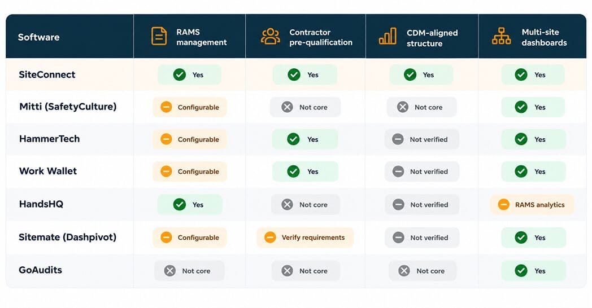Viewport: 592px width, 308px height.
Task: Click Work Wallet Contractor pre-qualification checkmark icon
Action: tap(293, 171)
